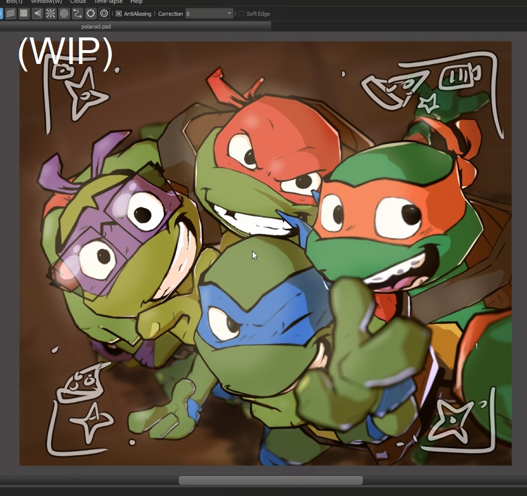Open snap settings gear icon
Image resolution: width=527 pixels, height=496 pixels.
(x=104, y=13)
